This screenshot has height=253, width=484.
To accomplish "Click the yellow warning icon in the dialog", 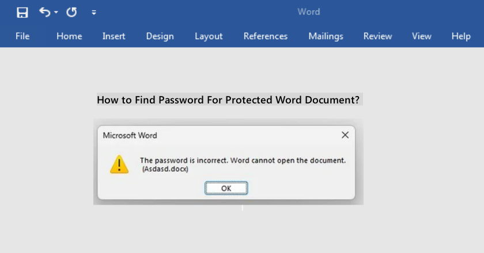I will 119,164.
